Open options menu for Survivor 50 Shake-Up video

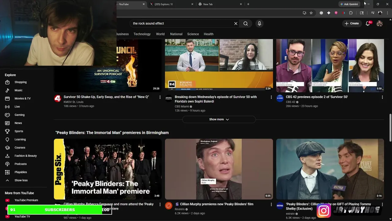[x=160, y=97]
